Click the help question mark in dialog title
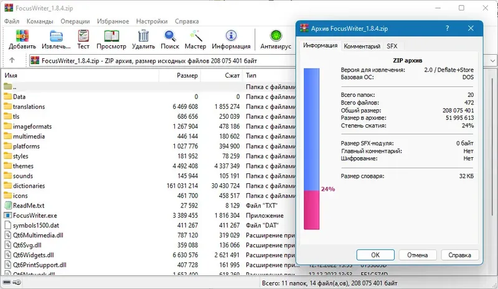Image resolution: width=498 pixels, height=289 pixels. point(447,28)
